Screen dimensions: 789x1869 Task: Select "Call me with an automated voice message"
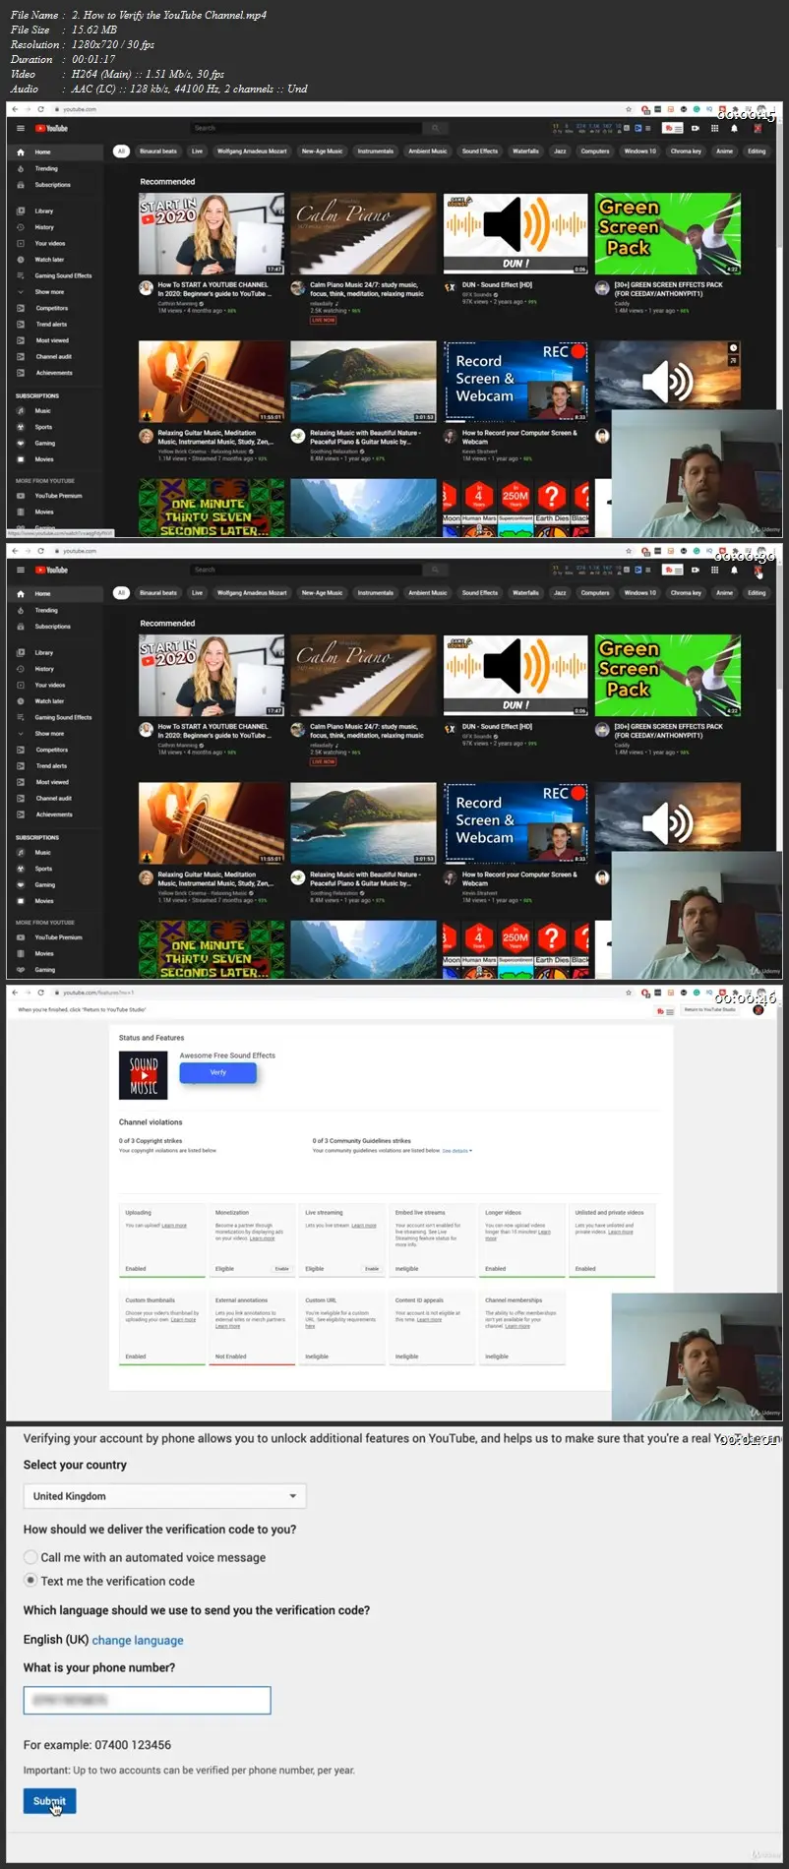31,1557
